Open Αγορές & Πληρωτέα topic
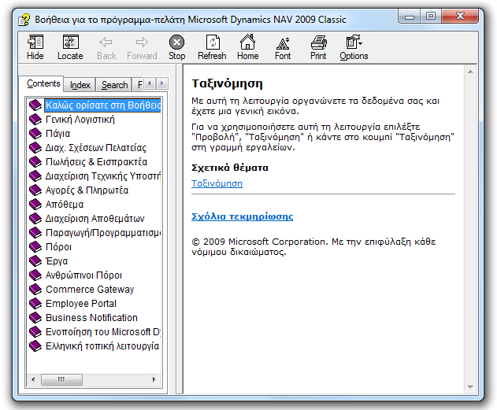The image size is (497, 410). coord(87,190)
